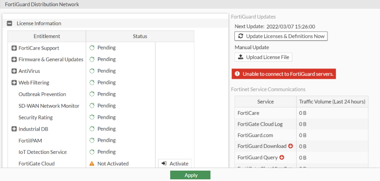This screenshot has height=181, width=380.
Task: Expand the Web Filtering entitlement
Action: [14, 83]
